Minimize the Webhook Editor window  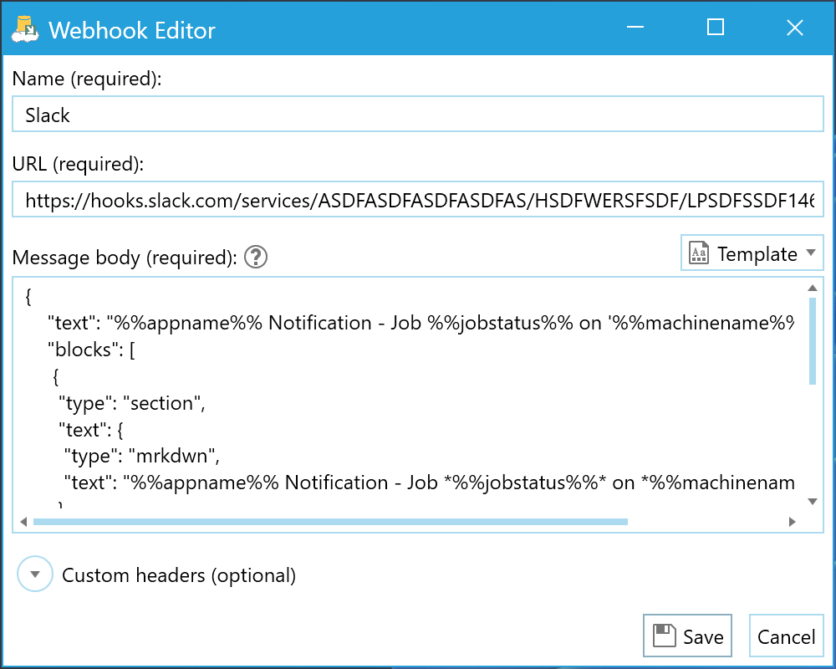635,28
